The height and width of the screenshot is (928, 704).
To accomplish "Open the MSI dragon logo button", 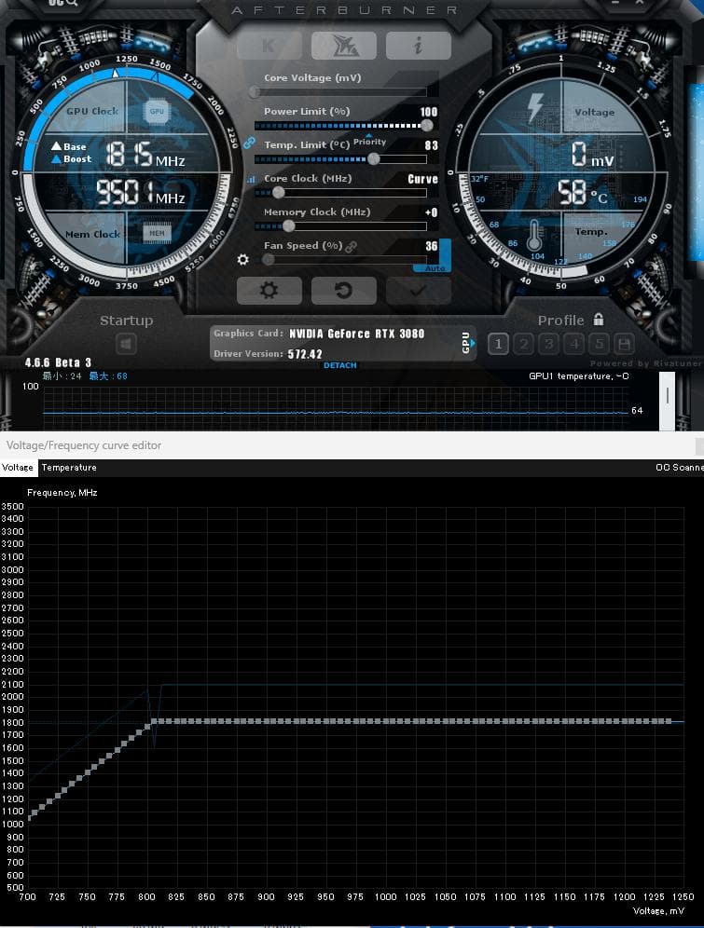I will (343, 46).
